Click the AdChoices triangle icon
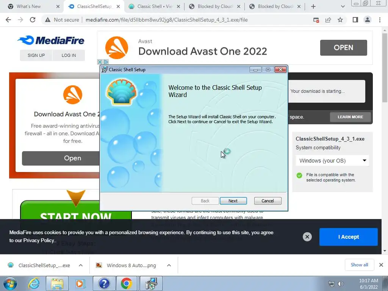This screenshot has width=388, height=291. click(106, 62)
